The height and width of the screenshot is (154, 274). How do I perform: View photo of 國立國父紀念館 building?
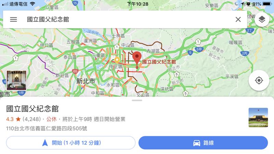258,117
